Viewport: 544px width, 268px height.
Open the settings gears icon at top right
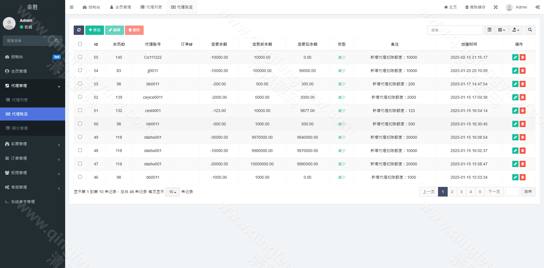(x=537, y=7)
